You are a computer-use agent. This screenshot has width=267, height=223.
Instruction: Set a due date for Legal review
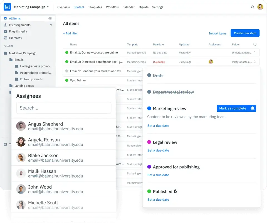pyautogui.click(x=158, y=150)
